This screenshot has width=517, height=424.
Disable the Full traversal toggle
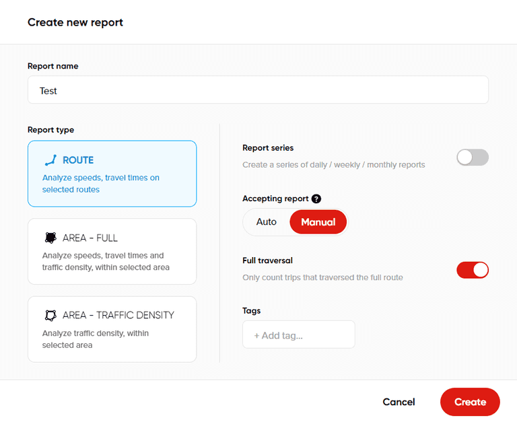tap(472, 270)
